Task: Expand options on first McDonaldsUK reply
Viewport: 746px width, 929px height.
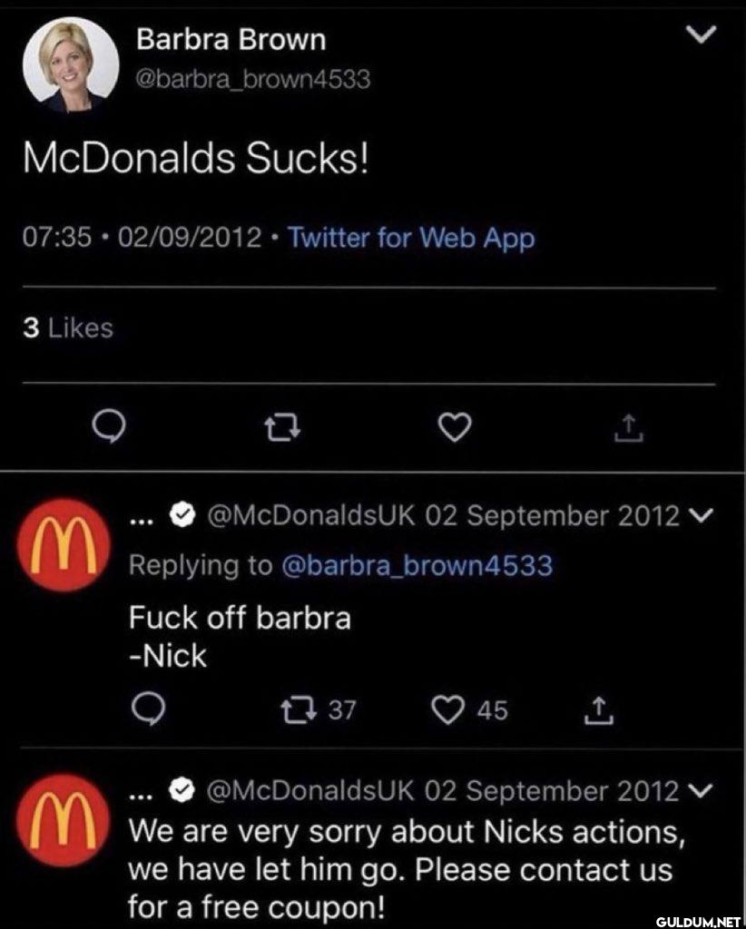Action: coord(702,516)
